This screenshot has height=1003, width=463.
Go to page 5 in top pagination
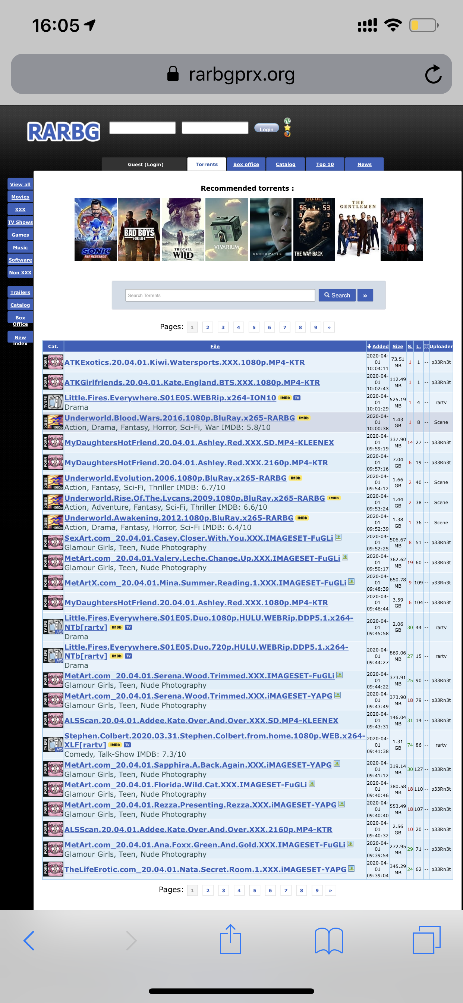point(253,327)
